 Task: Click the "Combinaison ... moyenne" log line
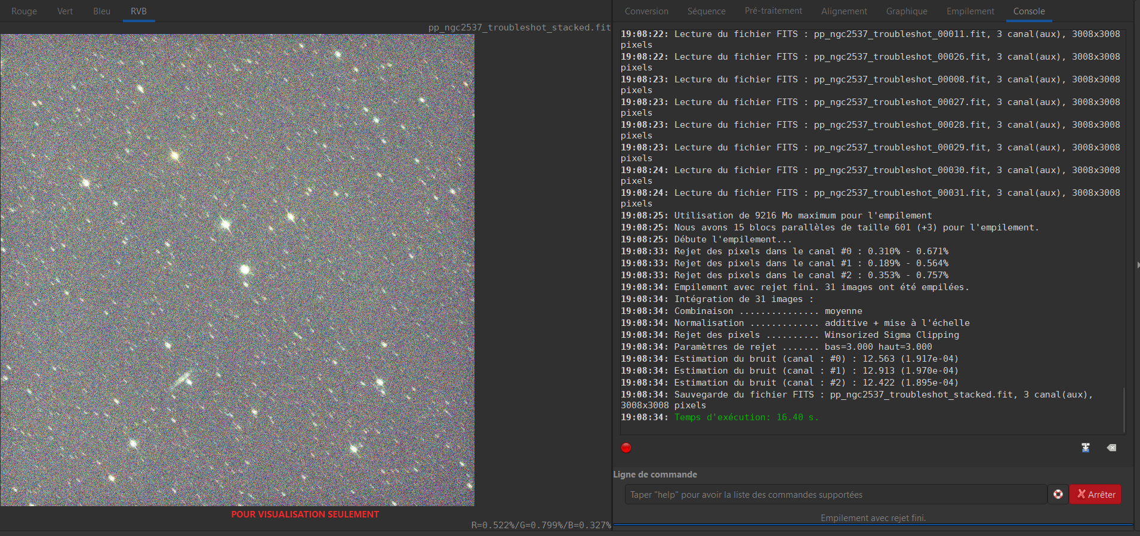741,311
